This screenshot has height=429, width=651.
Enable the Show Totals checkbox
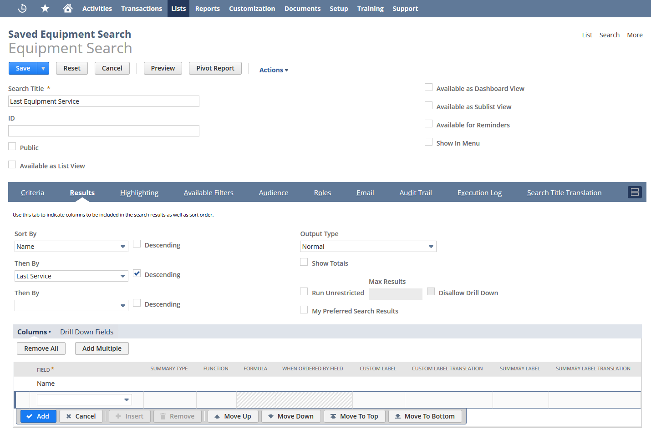point(304,262)
